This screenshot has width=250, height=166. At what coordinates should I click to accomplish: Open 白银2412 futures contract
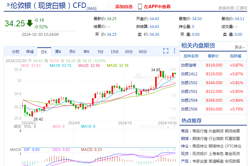tap(213, 74)
